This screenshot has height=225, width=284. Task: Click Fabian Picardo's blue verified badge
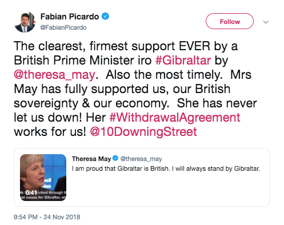[x=105, y=16]
